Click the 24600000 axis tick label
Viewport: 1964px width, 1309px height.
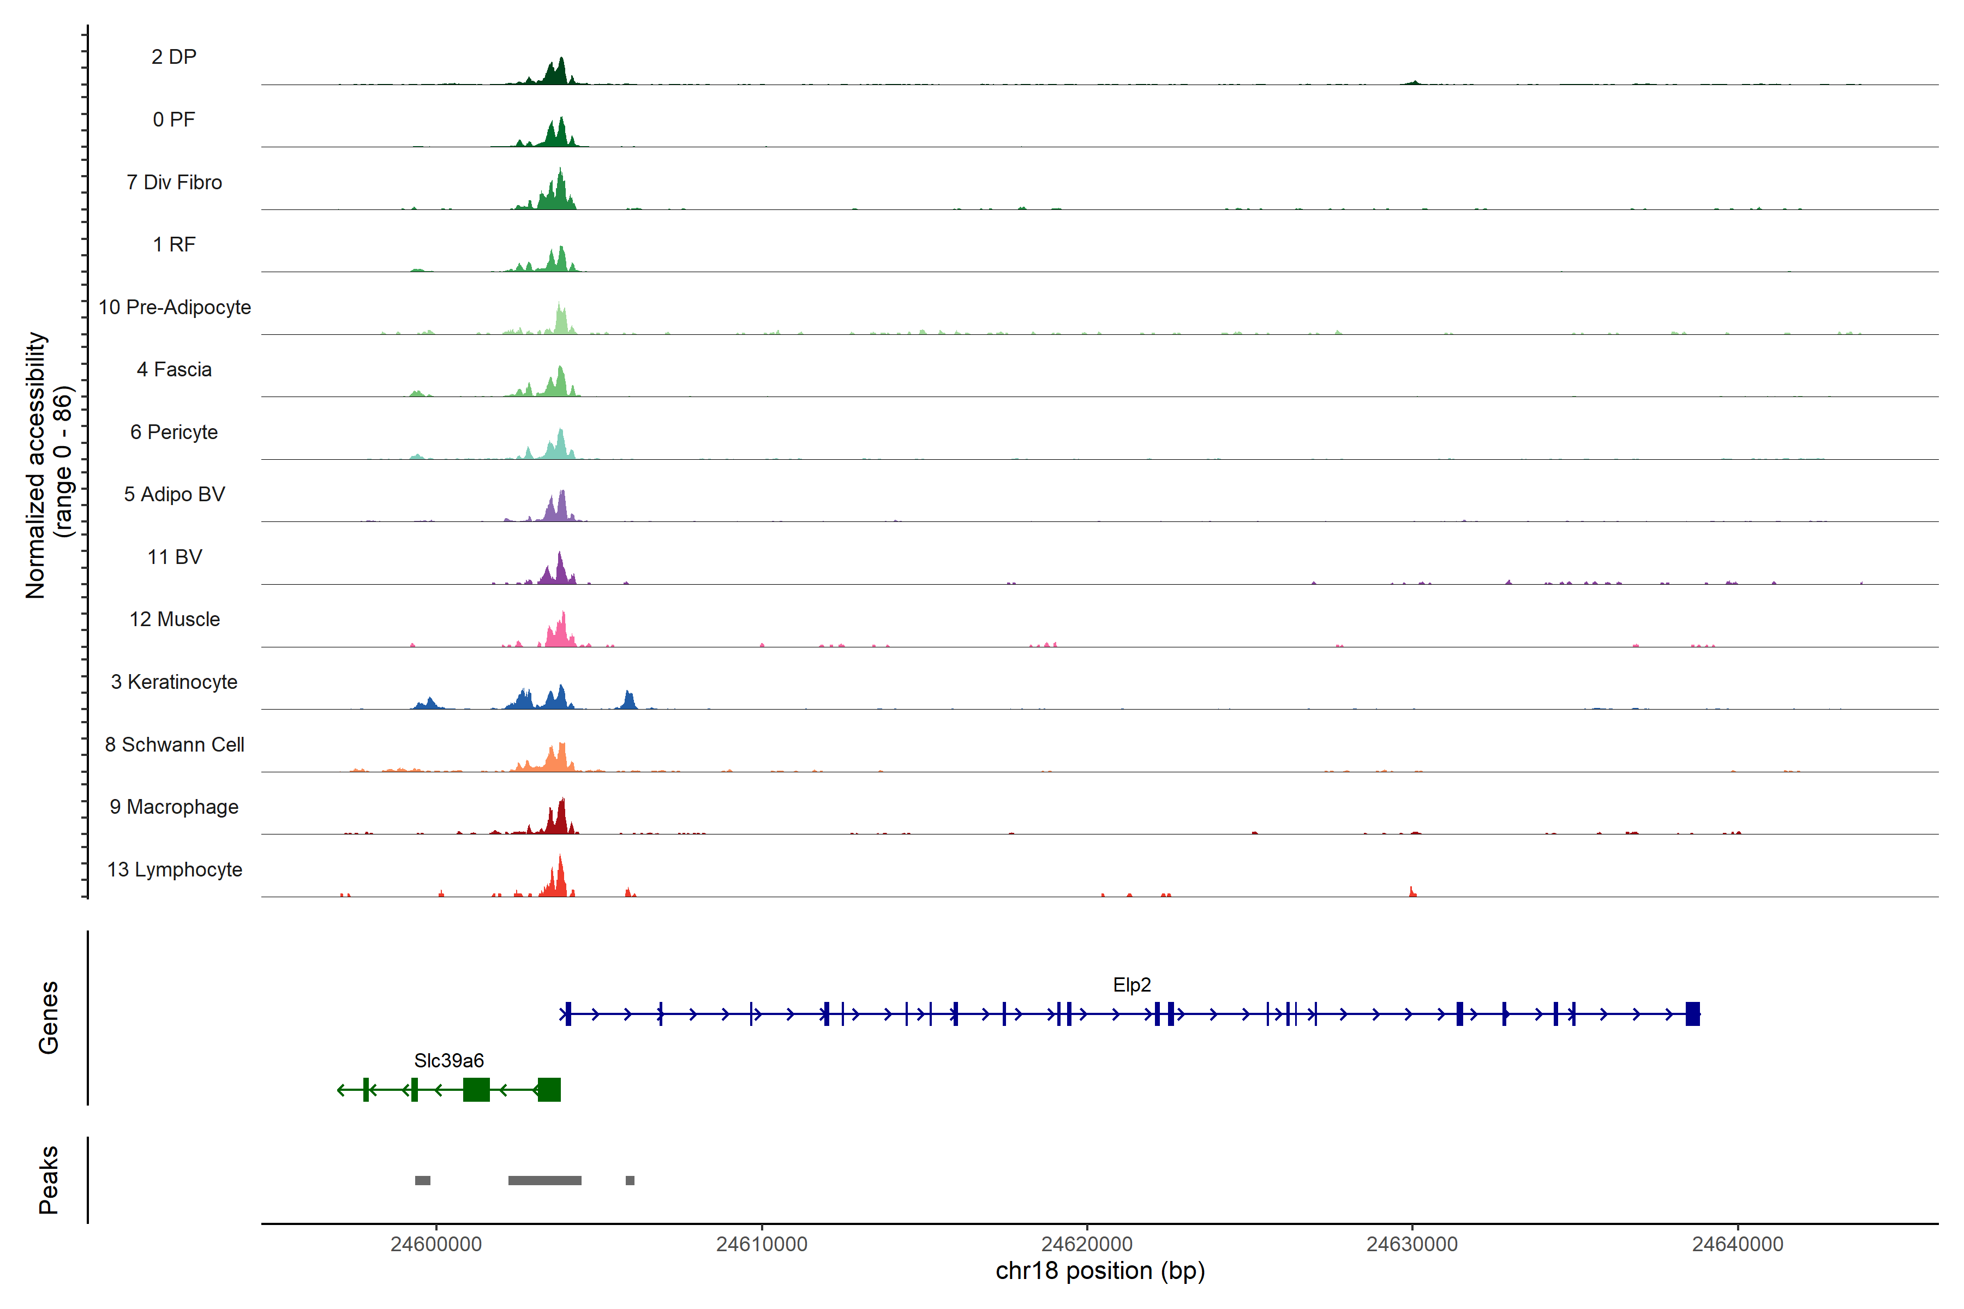click(436, 1244)
